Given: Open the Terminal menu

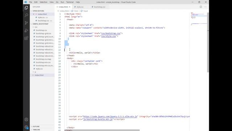Looking at the screenshot, I should point(70,2).
